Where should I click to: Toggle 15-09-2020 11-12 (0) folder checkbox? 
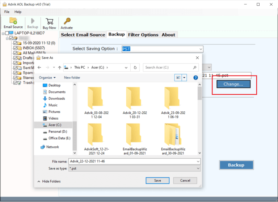coord(15,43)
